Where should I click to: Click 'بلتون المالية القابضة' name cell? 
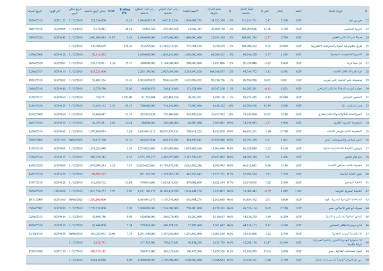coord(351,174)
